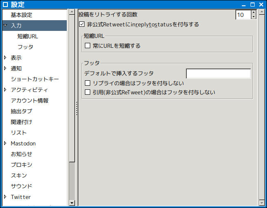267x208 pixels.
Task: Expand the Mastodon settings section
Action: [x=5, y=143]
